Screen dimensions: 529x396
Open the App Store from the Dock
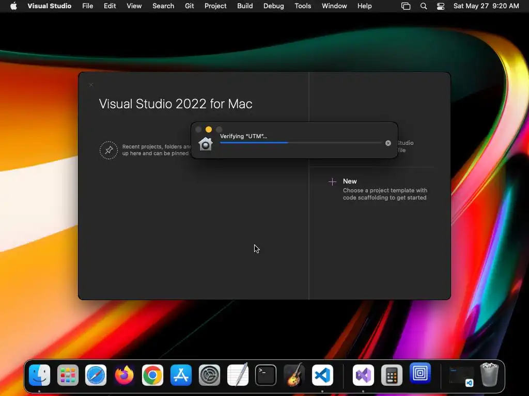click(x=181, y=375)
